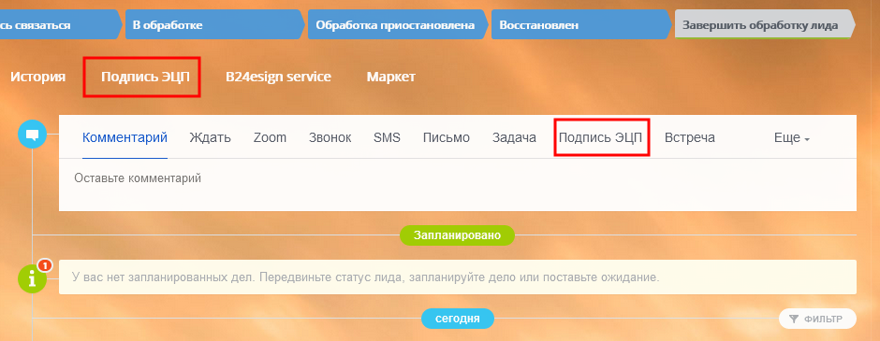Screen dimensions: 880x341
Task: Open the Zoom tab
Action: point(270,137)
